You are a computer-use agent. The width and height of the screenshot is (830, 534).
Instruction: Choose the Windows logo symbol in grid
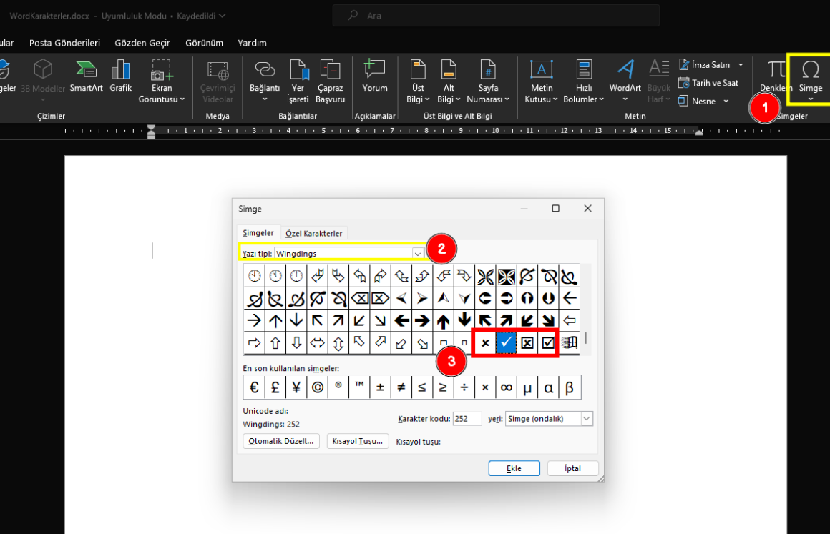coord(570,342)
